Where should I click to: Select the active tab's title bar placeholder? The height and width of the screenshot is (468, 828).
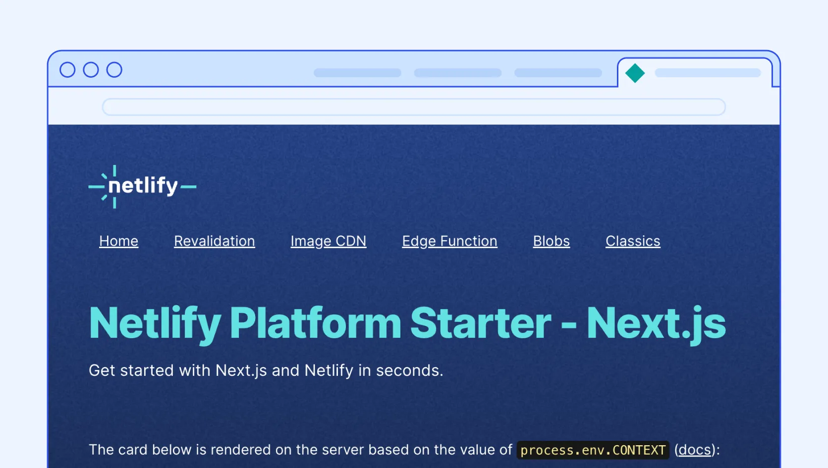click(708, 73)
